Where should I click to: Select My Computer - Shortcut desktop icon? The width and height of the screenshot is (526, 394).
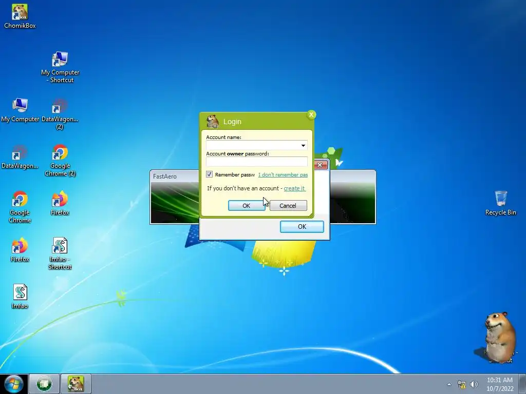[x=60, y=67]
